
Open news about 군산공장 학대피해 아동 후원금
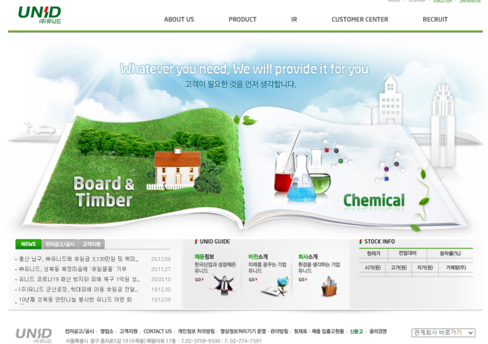78,289
